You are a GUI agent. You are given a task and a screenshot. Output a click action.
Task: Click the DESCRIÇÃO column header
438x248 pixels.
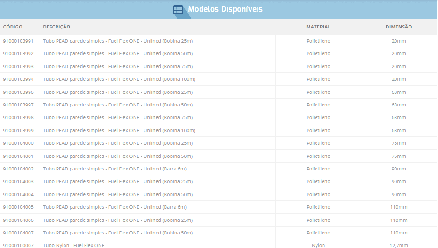57,27
